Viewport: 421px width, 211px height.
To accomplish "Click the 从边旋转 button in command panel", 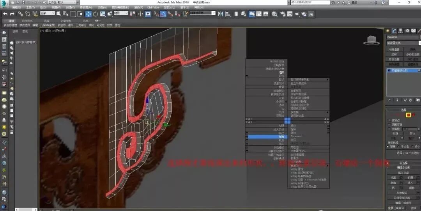I will point(402,193).
